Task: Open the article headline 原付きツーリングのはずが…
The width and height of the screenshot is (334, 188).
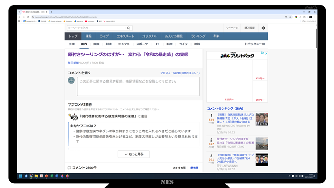Action: coord(128,54)
